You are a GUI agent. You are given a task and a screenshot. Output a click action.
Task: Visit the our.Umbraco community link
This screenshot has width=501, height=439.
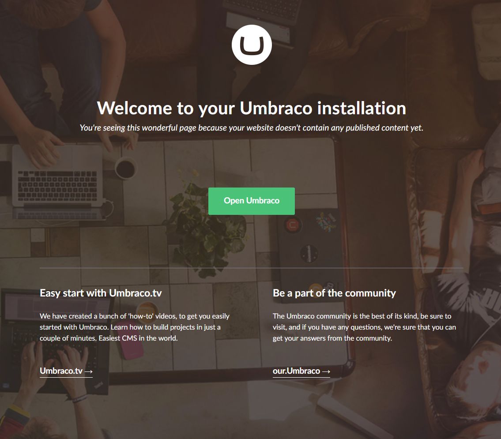pyautogui.click(x=301, y=371)
